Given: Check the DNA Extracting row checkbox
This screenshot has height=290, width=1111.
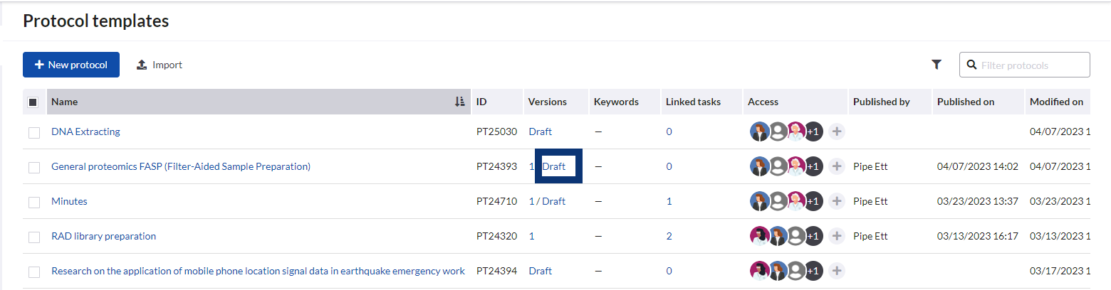Looking at the screenshot, I should [x=34, y=132].
